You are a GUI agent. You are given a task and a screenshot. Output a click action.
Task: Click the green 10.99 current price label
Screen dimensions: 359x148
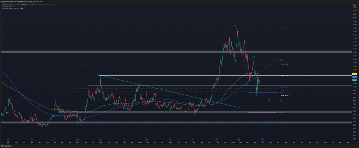point(355,80)
